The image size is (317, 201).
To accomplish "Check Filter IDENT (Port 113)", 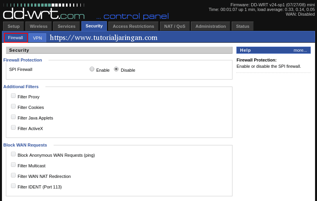I will [x=13, y=186].
